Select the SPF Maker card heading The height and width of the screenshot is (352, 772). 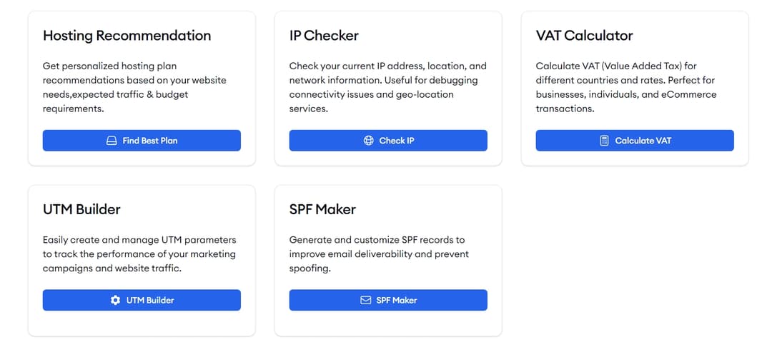pos(322,210)
